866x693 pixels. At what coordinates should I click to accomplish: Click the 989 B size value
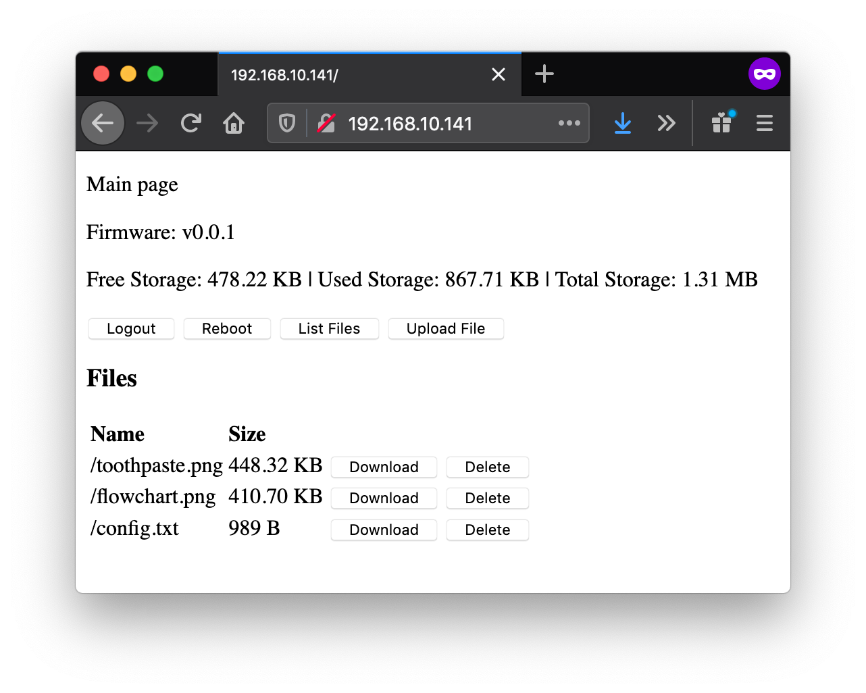254,528
